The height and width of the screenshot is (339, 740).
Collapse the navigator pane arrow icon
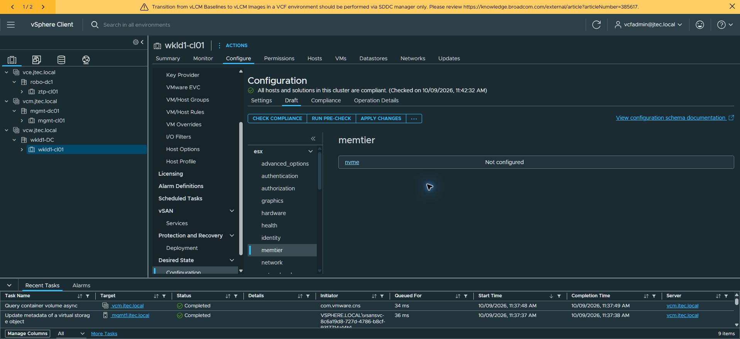coord(142,42)
